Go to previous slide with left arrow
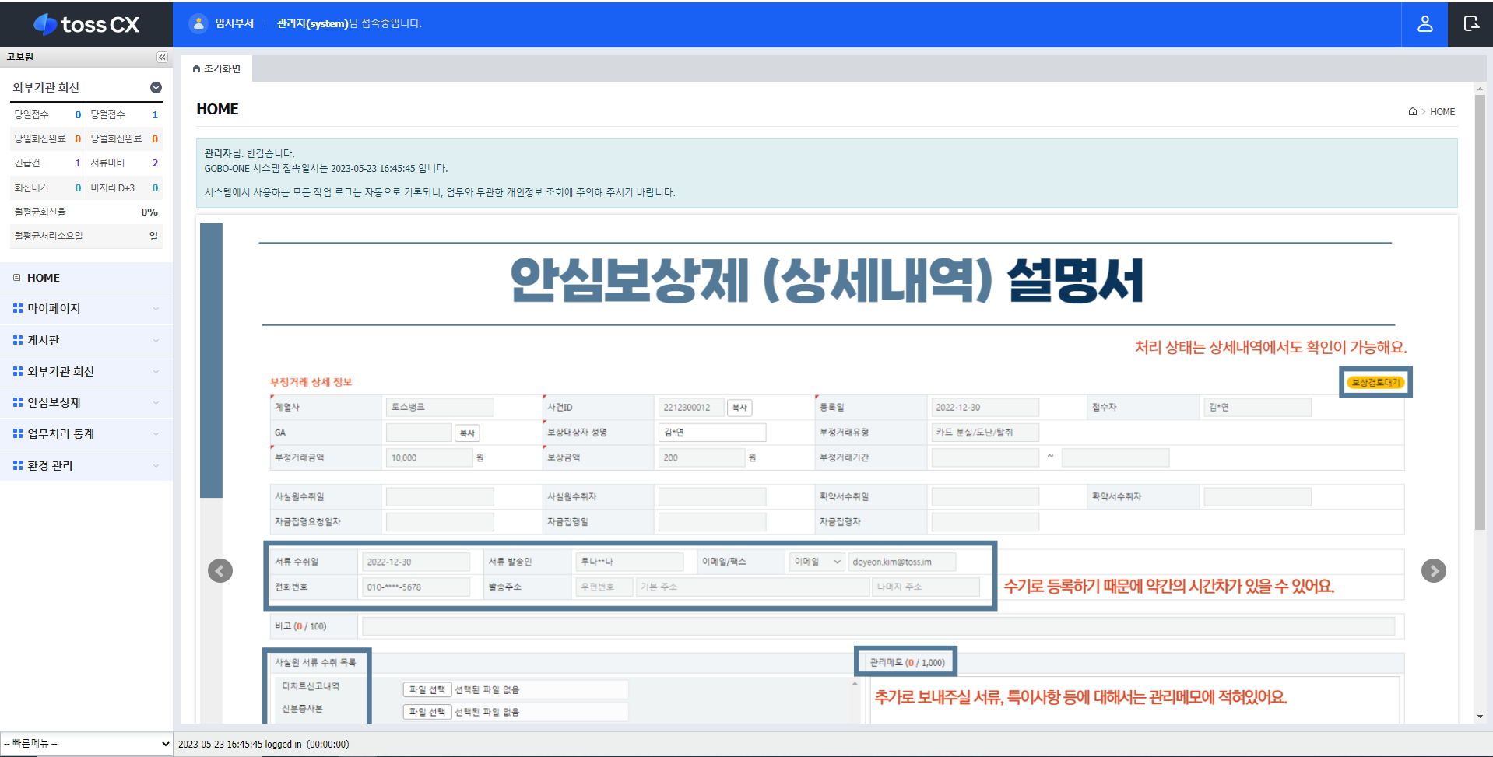 tap(220, 571)
